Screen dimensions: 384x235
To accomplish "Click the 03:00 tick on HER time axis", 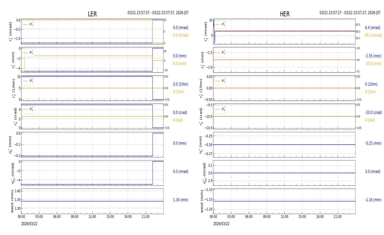I will pos(231,217).
